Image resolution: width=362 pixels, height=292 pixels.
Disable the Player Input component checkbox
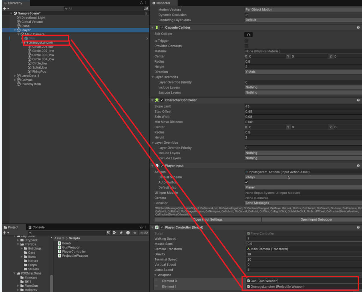coord(162,166)
